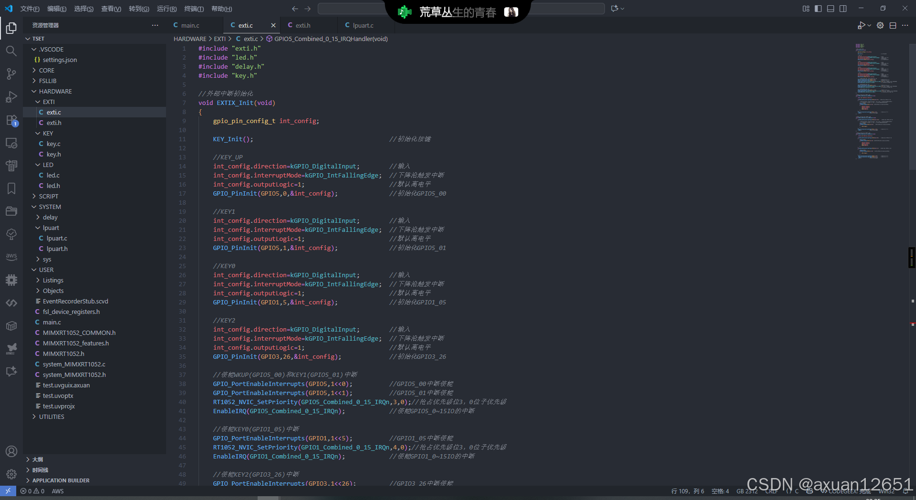Click HARDWARE in the breadcrumb
Screen dimensions: 916x500
click(190, 39)
